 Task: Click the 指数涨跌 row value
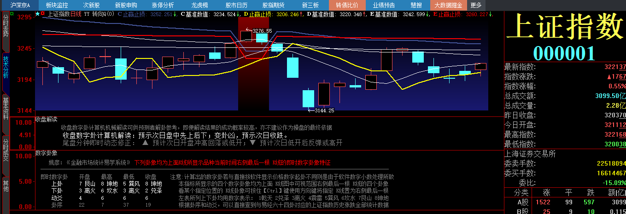click(615, 77)
